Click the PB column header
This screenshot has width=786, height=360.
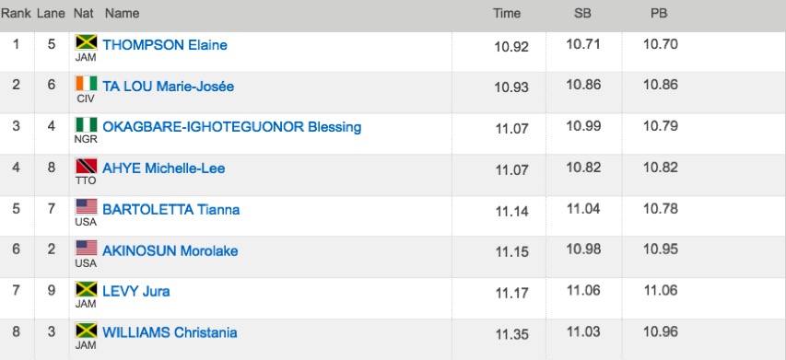[x=659, y=14]
